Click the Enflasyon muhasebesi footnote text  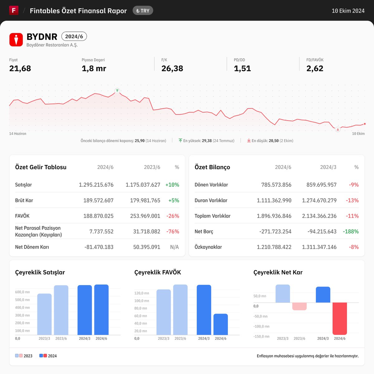coord(308,356)
